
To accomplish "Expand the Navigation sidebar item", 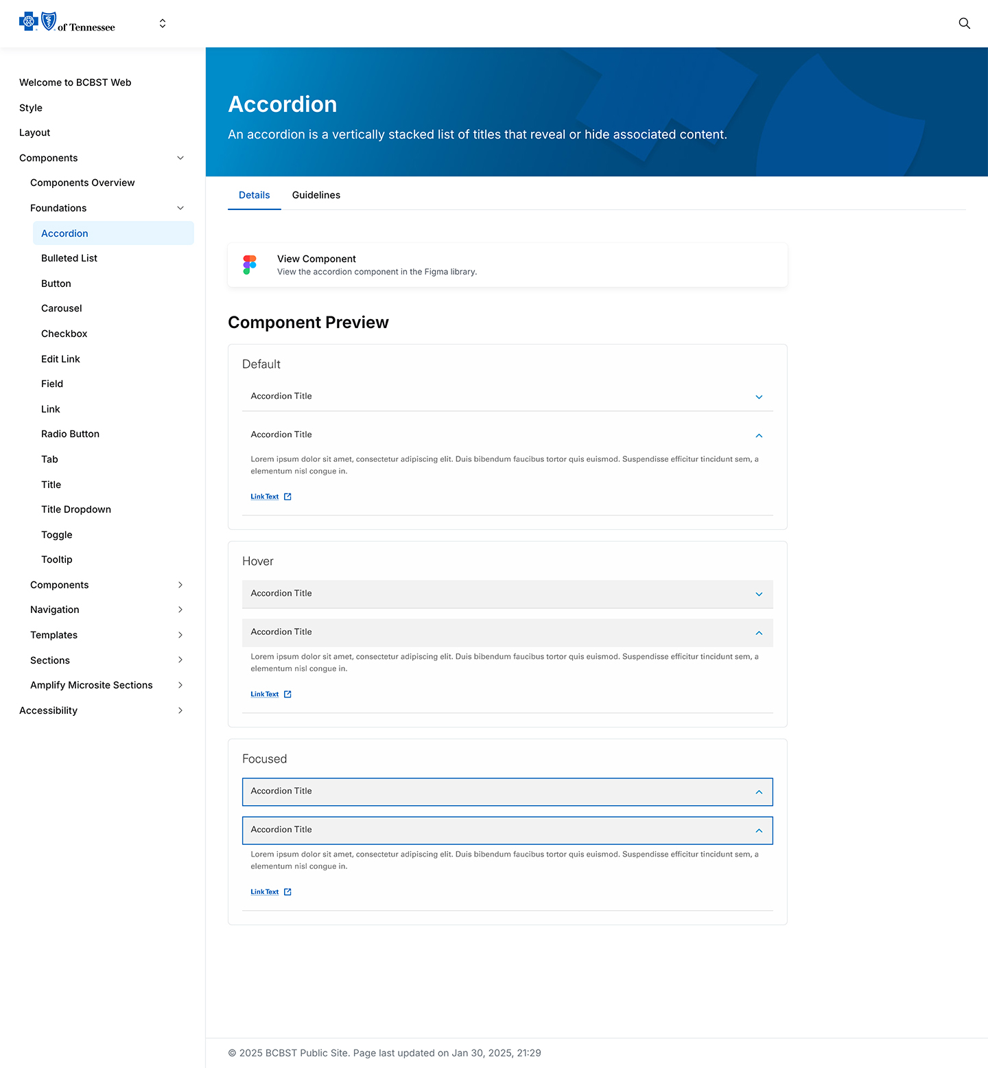I will pyautogui.click(x=180, y=610).
